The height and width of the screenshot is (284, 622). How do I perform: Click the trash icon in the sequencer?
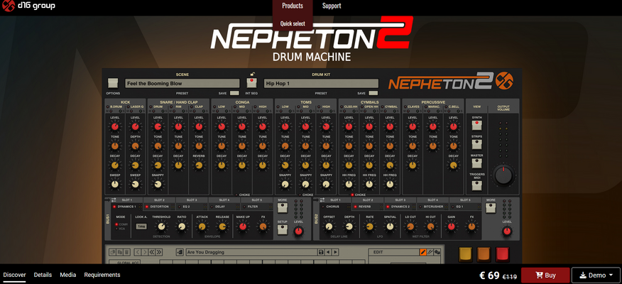pos(126,252)
